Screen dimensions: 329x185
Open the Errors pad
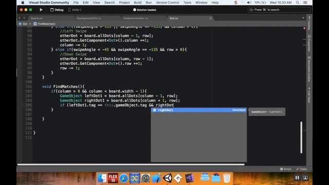[286, 169]
